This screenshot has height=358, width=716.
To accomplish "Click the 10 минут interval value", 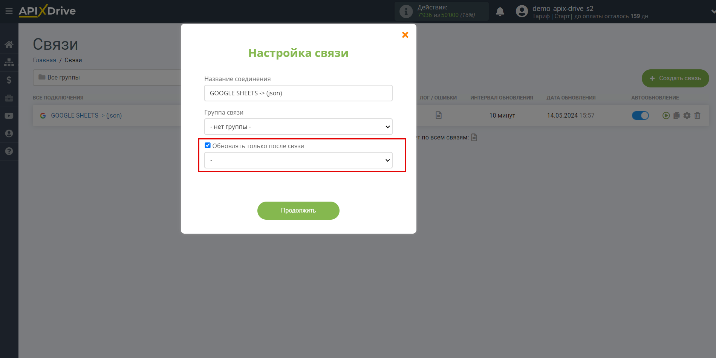I will (502, 115).
